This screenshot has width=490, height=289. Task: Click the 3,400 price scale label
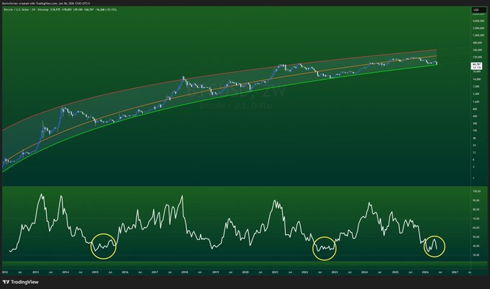(476, 94)
